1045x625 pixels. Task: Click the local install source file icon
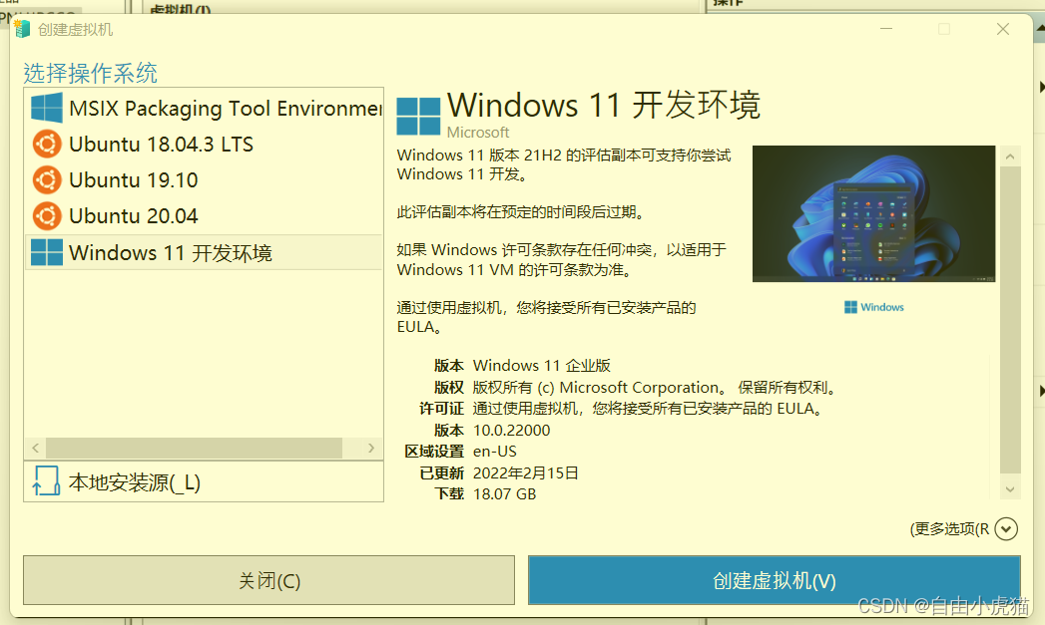pyautogui.click(x=46, y=481)
